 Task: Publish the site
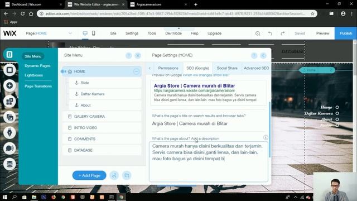[x=346, y=33]
